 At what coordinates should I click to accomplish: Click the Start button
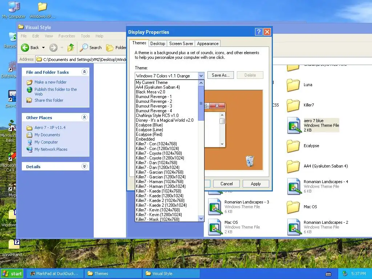point(12,274)
